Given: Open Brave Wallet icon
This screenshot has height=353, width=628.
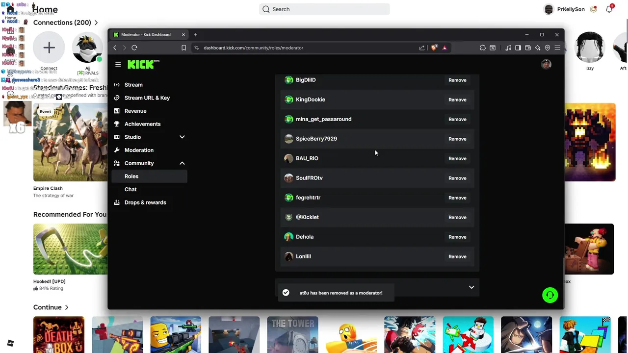Looking at the screenshot, I should (528, 48).
